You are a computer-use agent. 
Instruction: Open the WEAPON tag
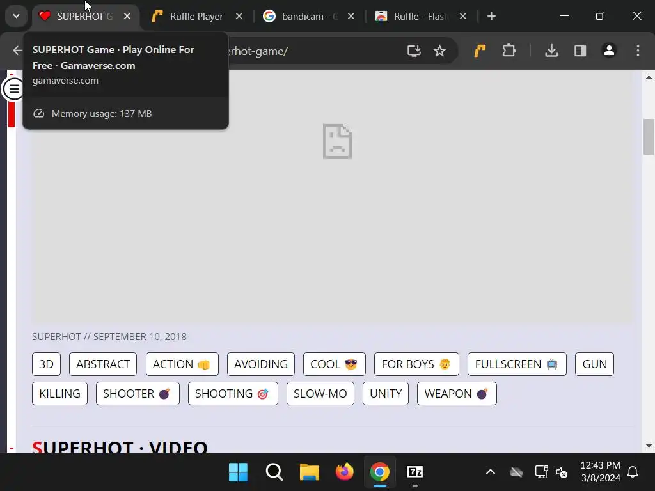point(457,393)
